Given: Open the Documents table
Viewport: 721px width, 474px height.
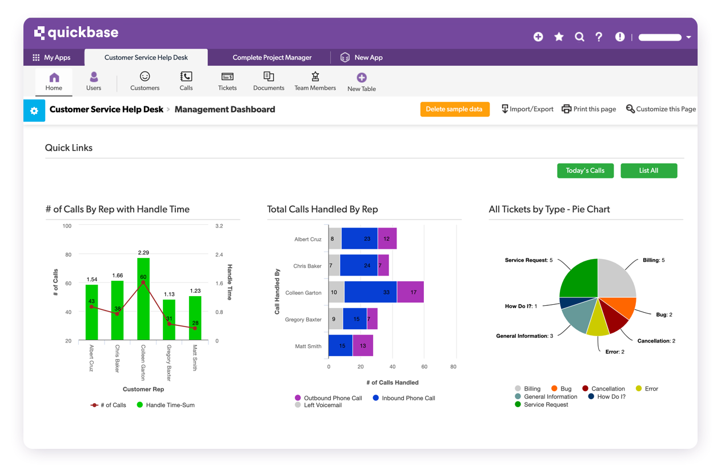Looking at the screenshot, I should pyautogui.click(x=269, y=81).
